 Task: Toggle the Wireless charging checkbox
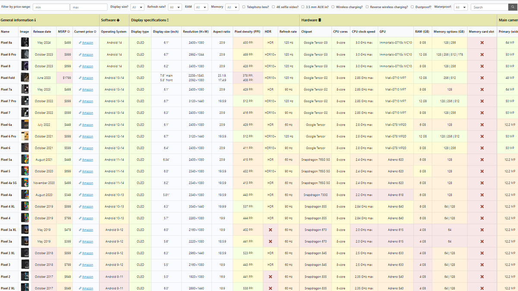333,7
